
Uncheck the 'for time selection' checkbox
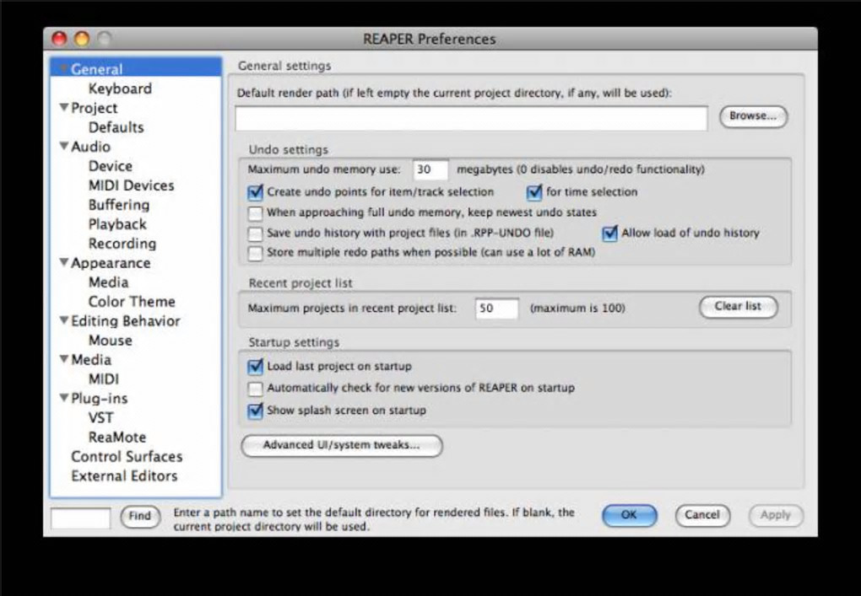(x=533, y=192)
